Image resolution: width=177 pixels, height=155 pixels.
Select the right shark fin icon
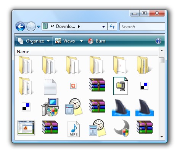[145, 108]
